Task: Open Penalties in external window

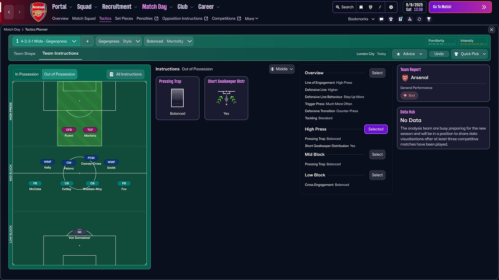Action: pos(147,18)
